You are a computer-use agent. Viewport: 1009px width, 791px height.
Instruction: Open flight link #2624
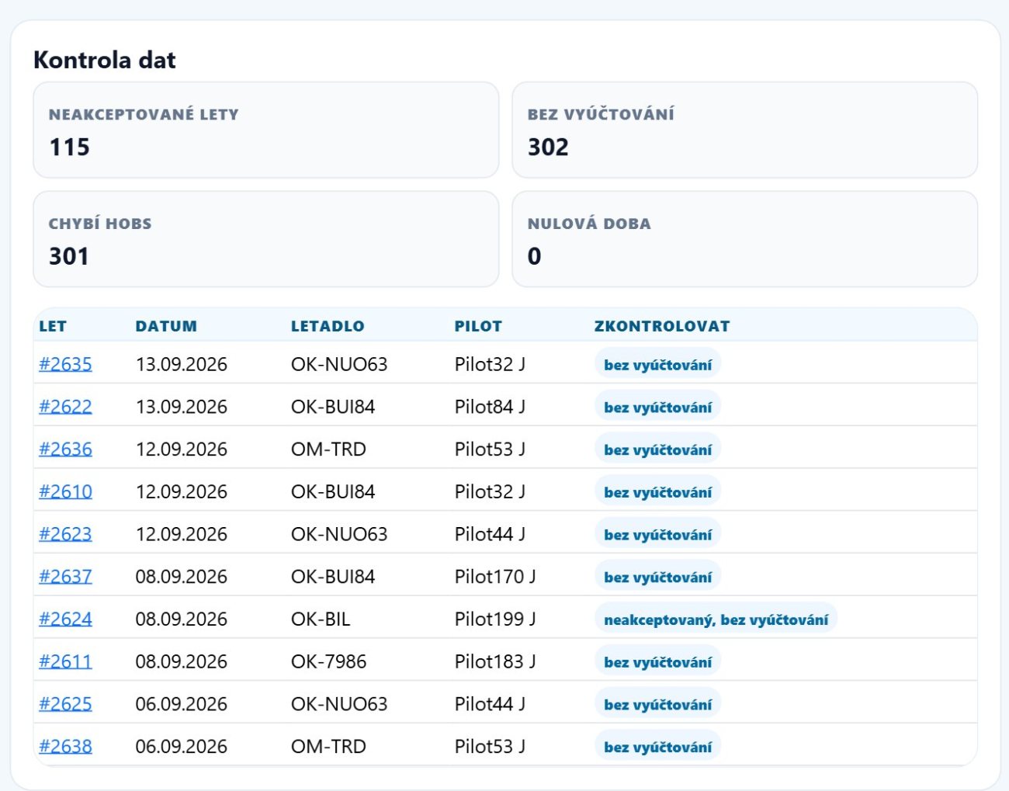tap(65, 619)
